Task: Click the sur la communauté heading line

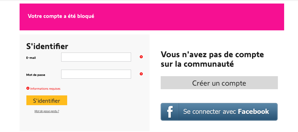Action: tap(197, 65)
